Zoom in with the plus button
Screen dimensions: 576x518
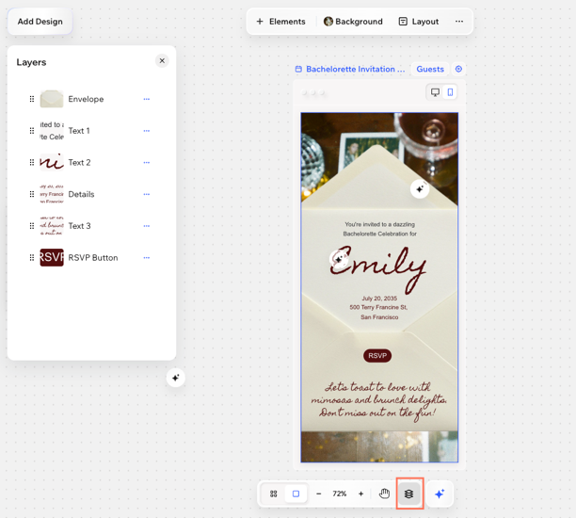pos(360,494)
